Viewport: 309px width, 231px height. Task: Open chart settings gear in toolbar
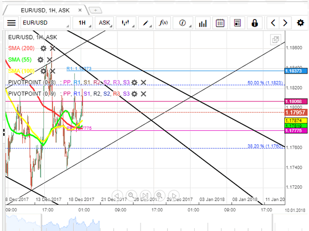click(x=300, y=23)
